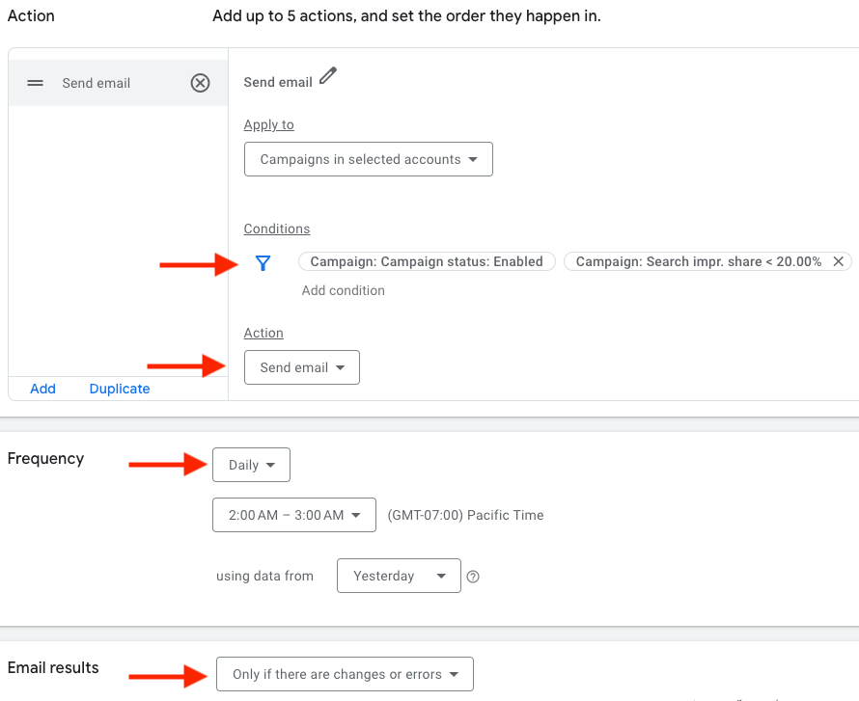Remove the Search impr. share condition chip
Screen dimensions: 859x701
[839, 261]
